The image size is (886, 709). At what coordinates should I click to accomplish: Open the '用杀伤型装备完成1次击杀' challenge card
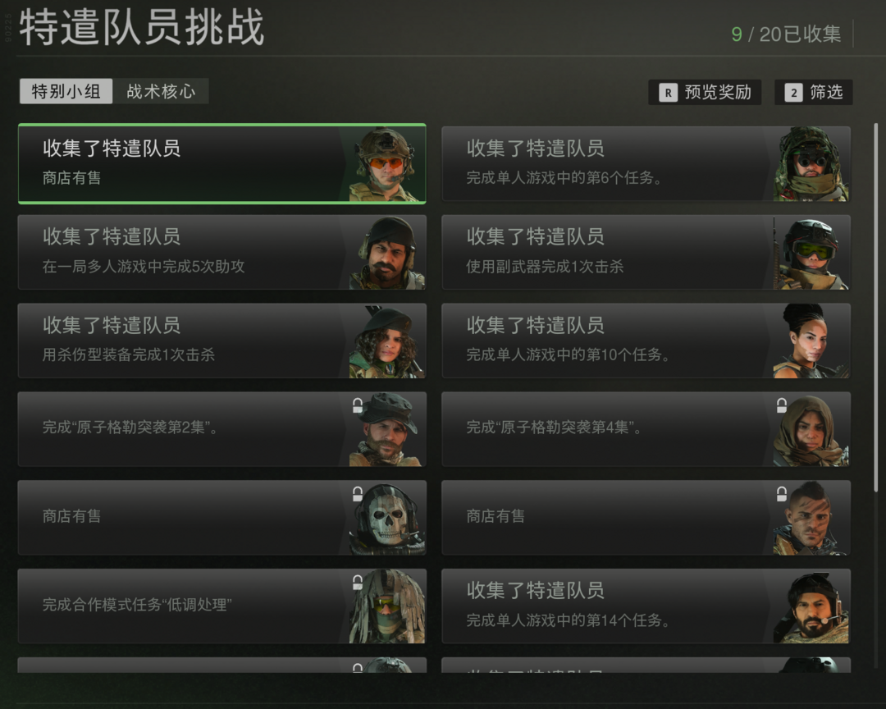[222, 341]
